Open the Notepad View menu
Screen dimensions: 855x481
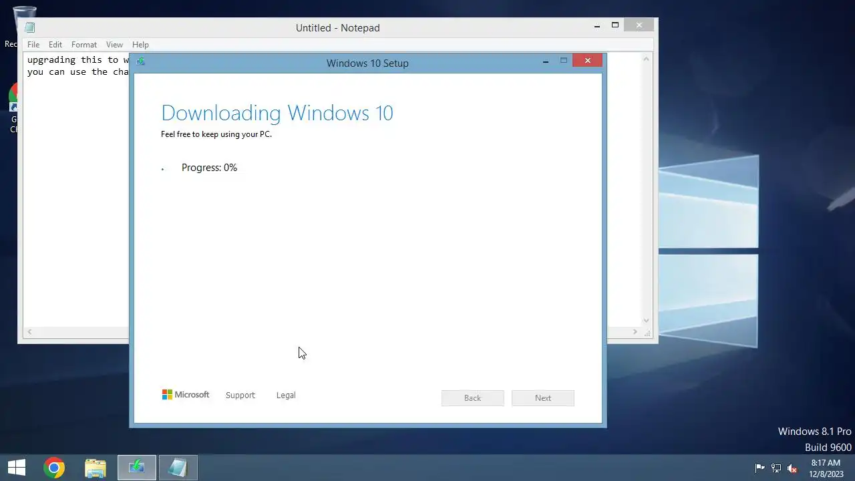[x=114, y=45]
